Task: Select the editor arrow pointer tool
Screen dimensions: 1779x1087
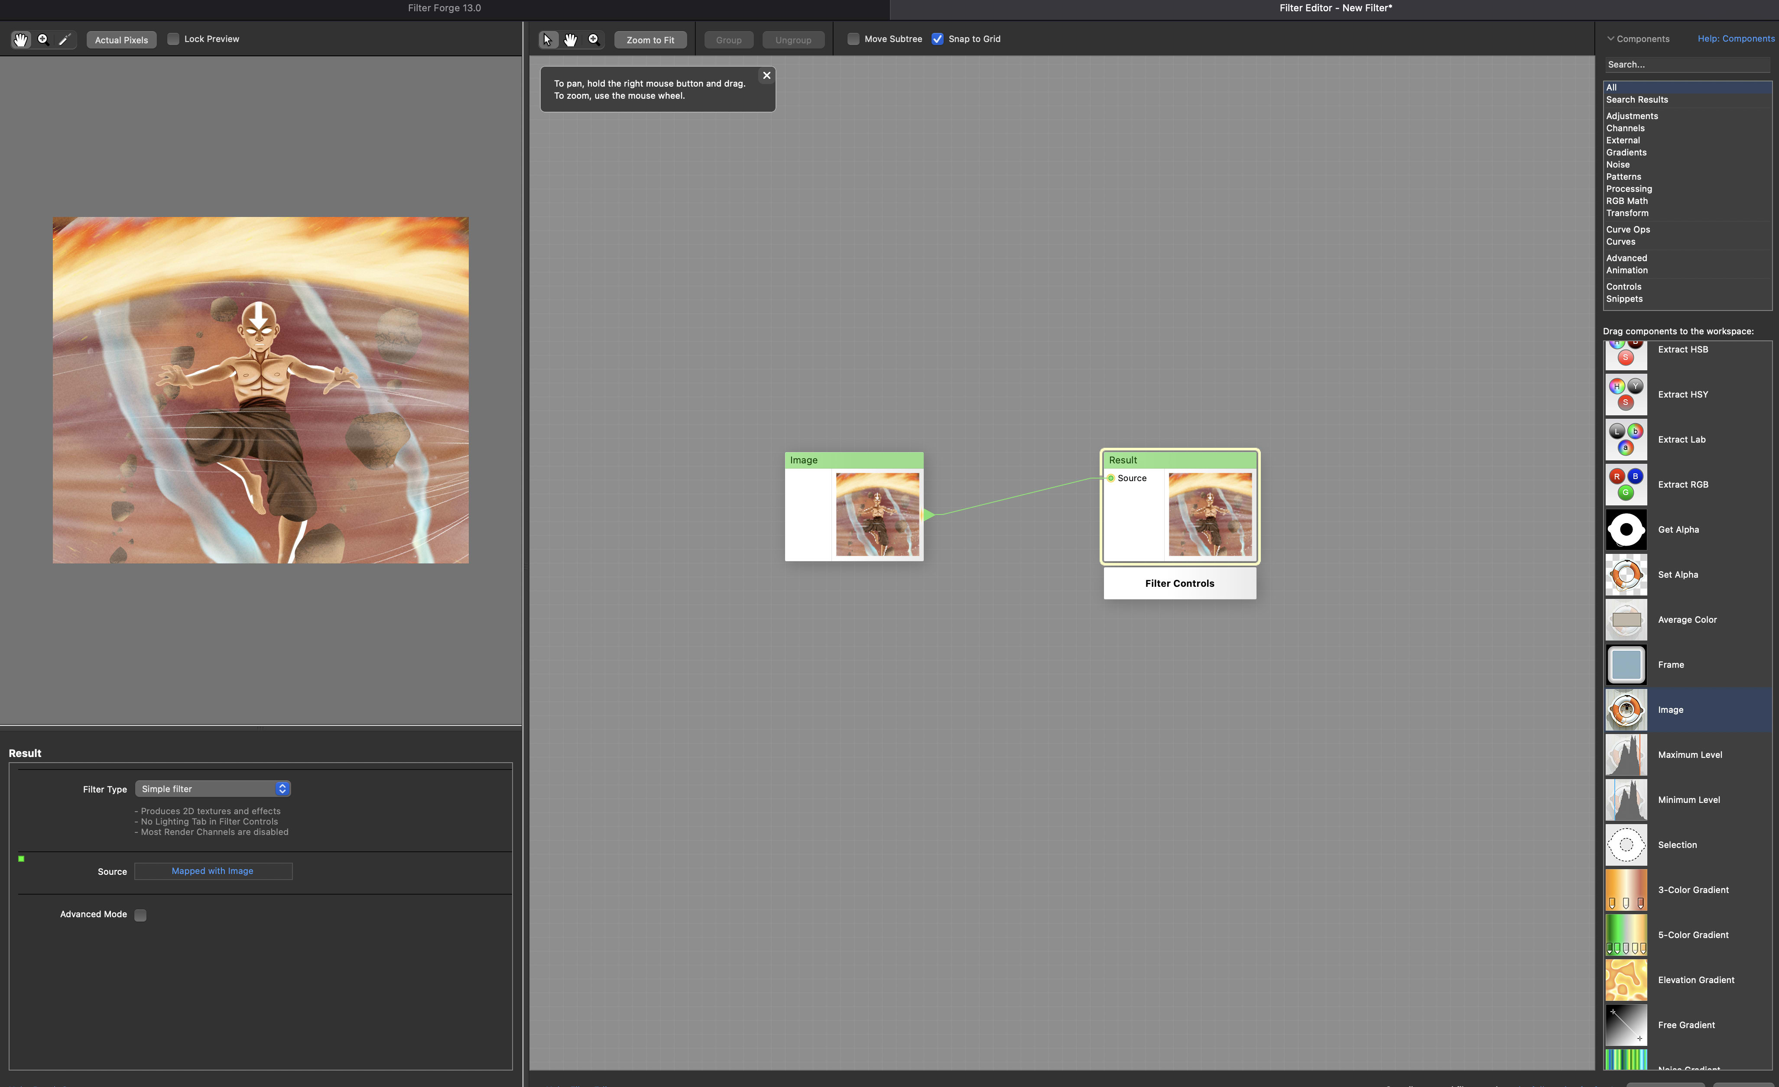Action: 548,40
